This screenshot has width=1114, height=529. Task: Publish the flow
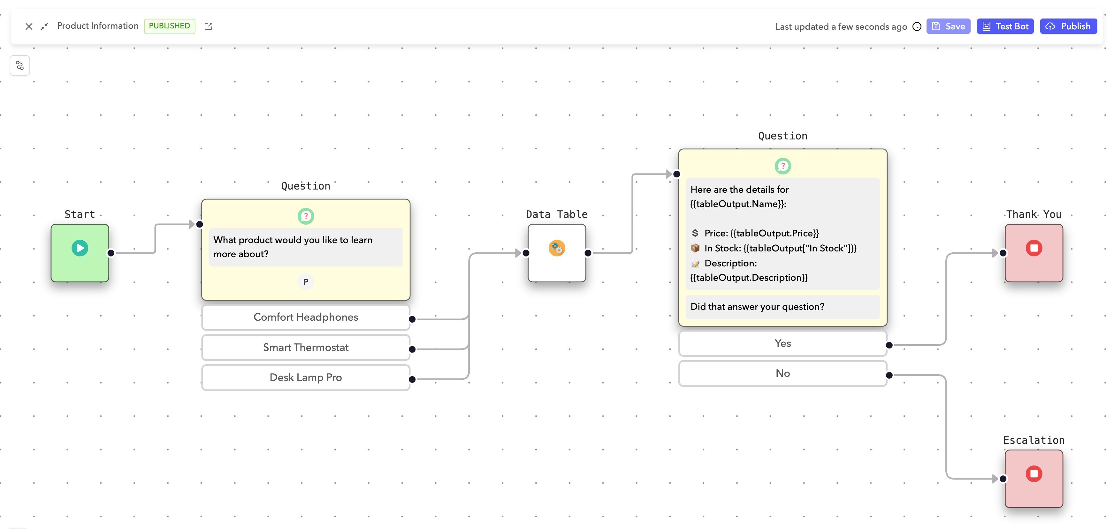[x=1068, y=26]
